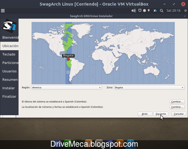
Task: Select Instalar step in sidebar
Action: pyautogui.click(x=9, y=88)
